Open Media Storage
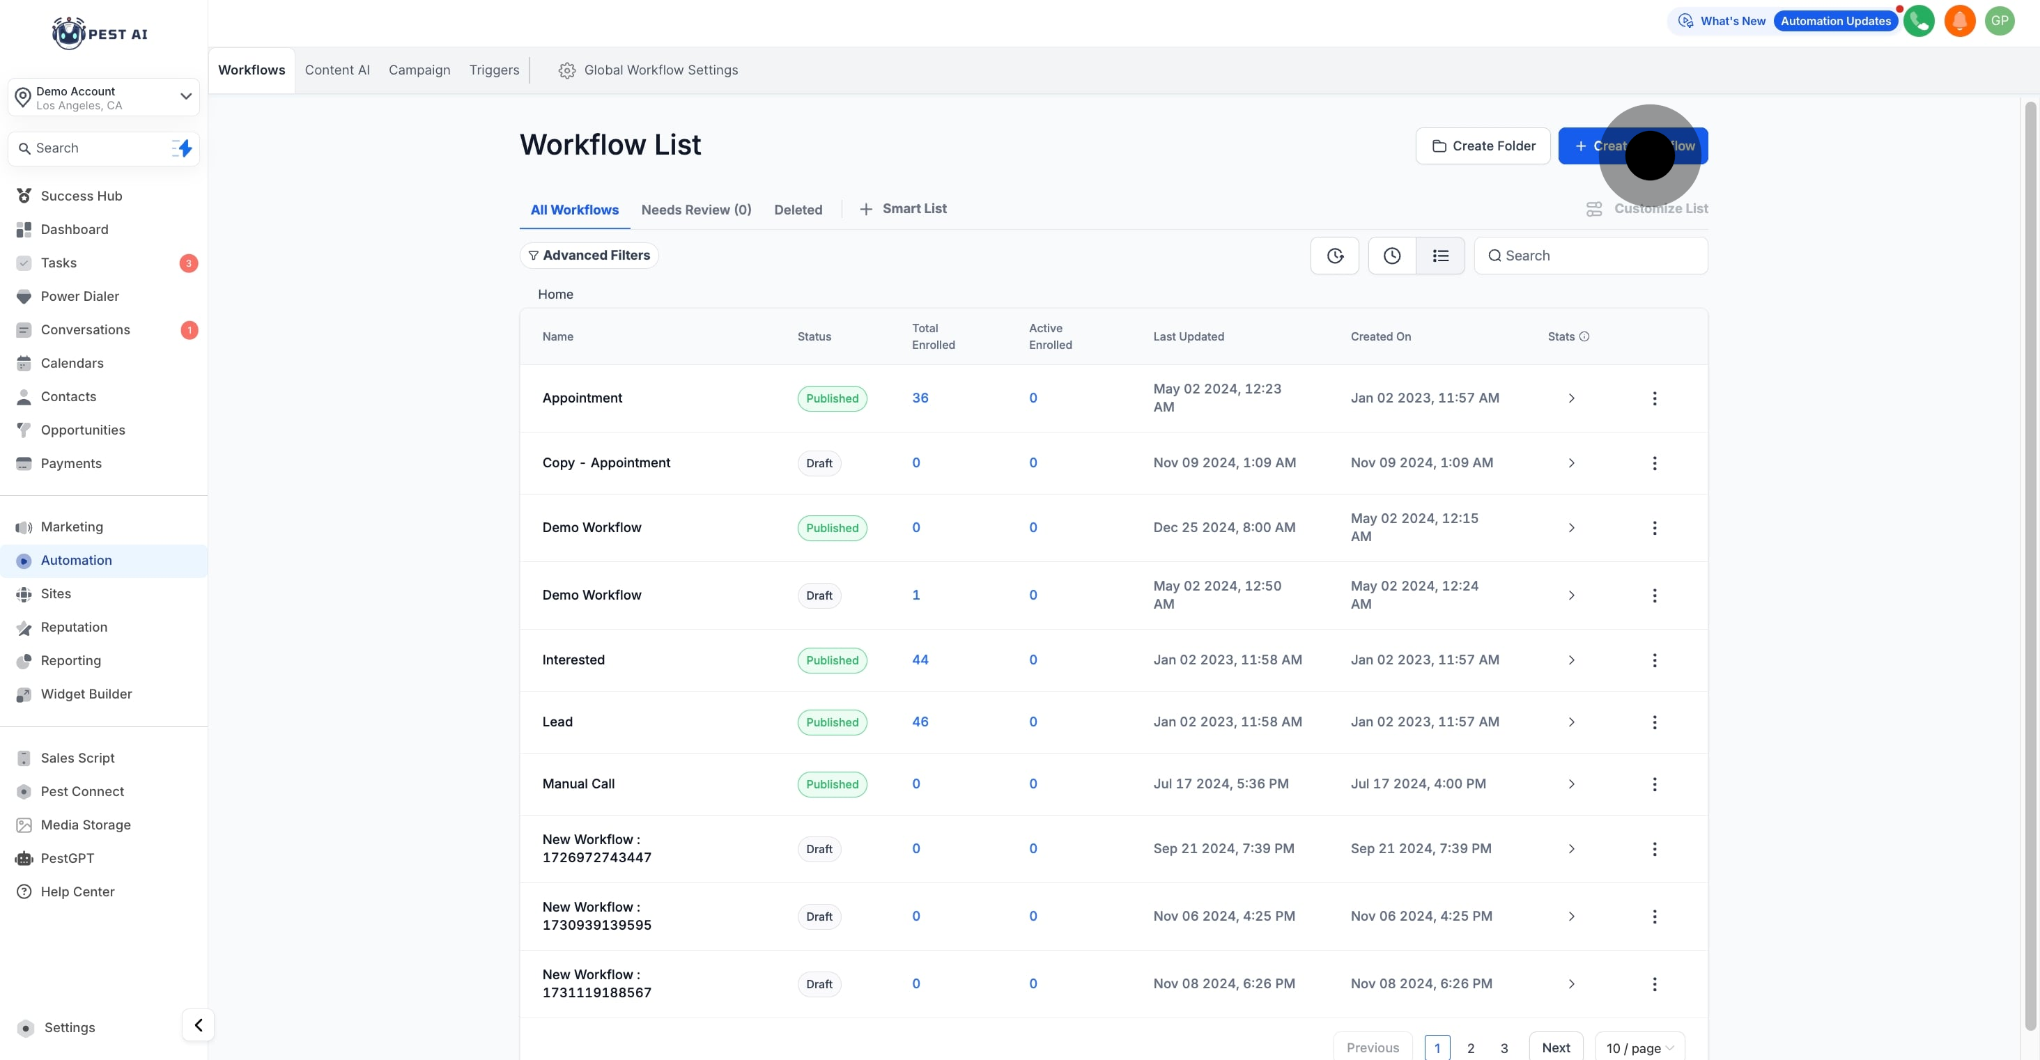The width and height of the screenshot is (2040, 1060). tap(86, 825)
